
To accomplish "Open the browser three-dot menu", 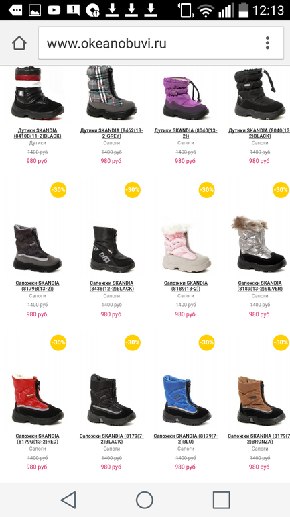I will coord(267,43).
